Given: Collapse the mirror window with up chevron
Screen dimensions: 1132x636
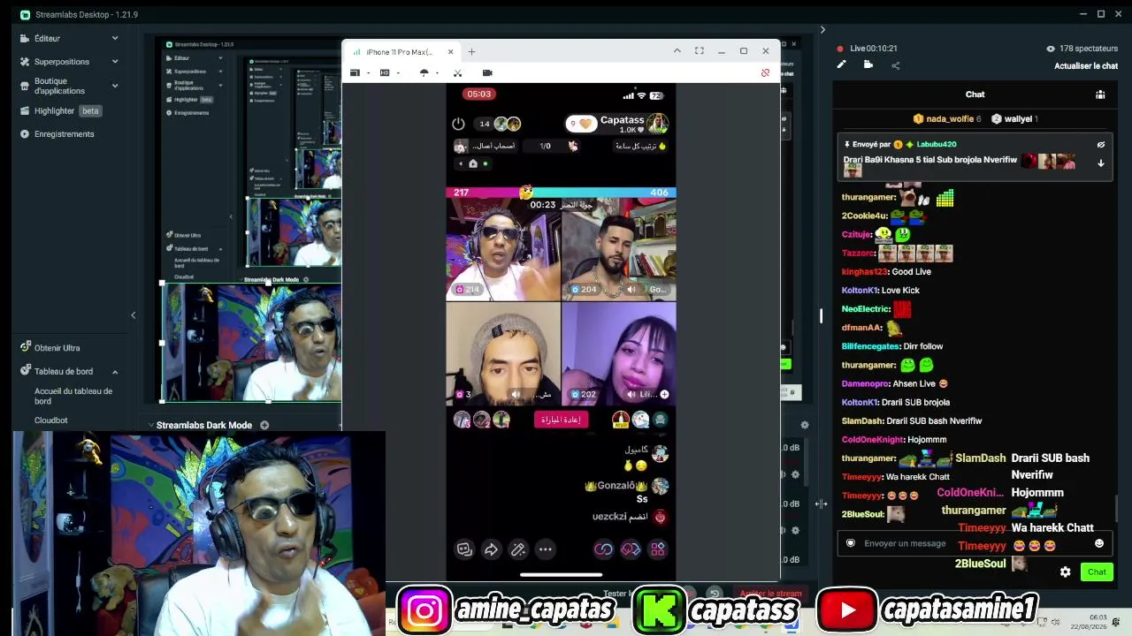Looking at the screenshot, I should click(x=677, y=51).
